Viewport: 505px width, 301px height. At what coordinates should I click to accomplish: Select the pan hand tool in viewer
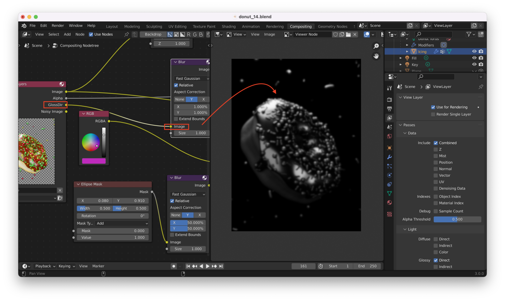tap(376, 56)
